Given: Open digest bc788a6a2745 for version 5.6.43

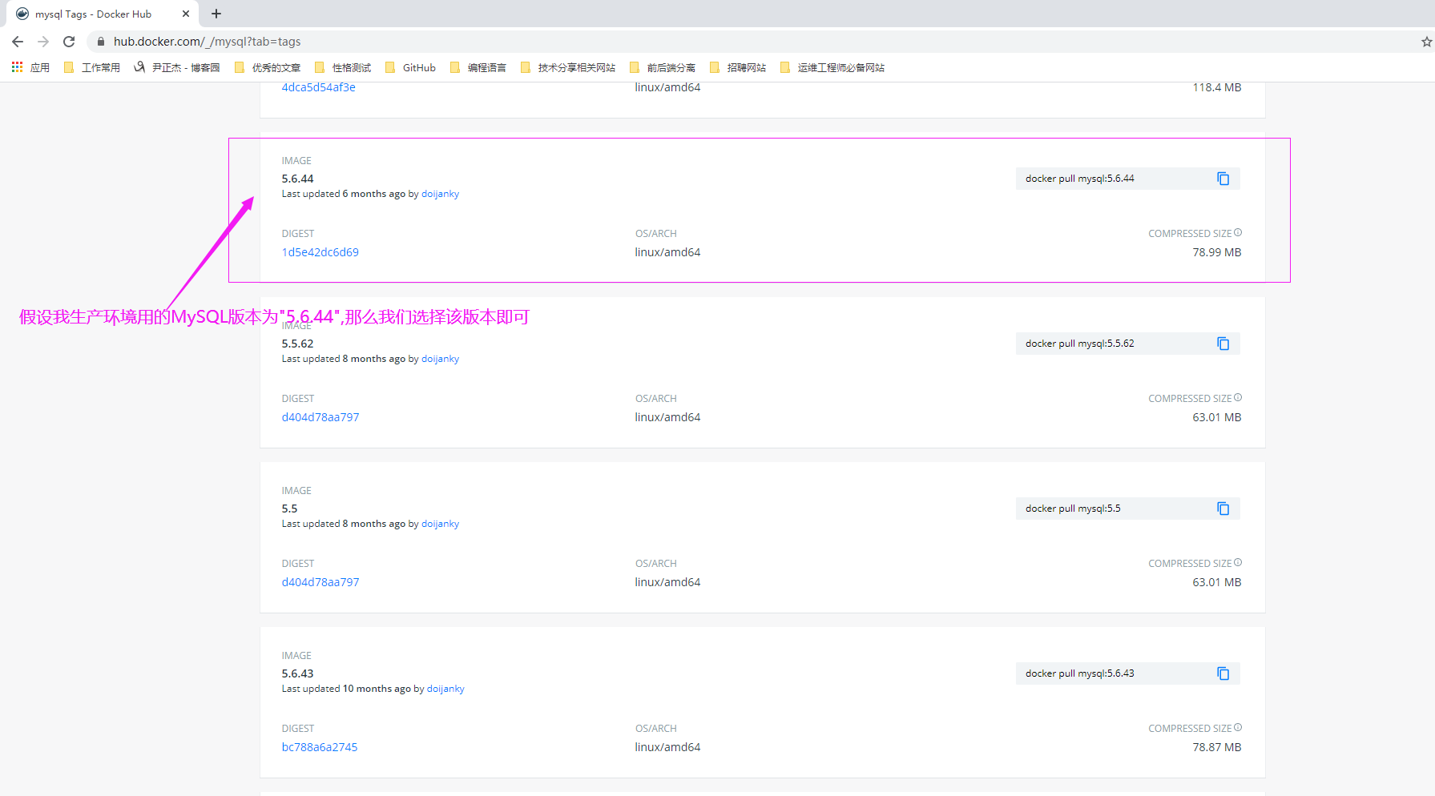Looking at the screenshot, I should (x=320, y=746).
